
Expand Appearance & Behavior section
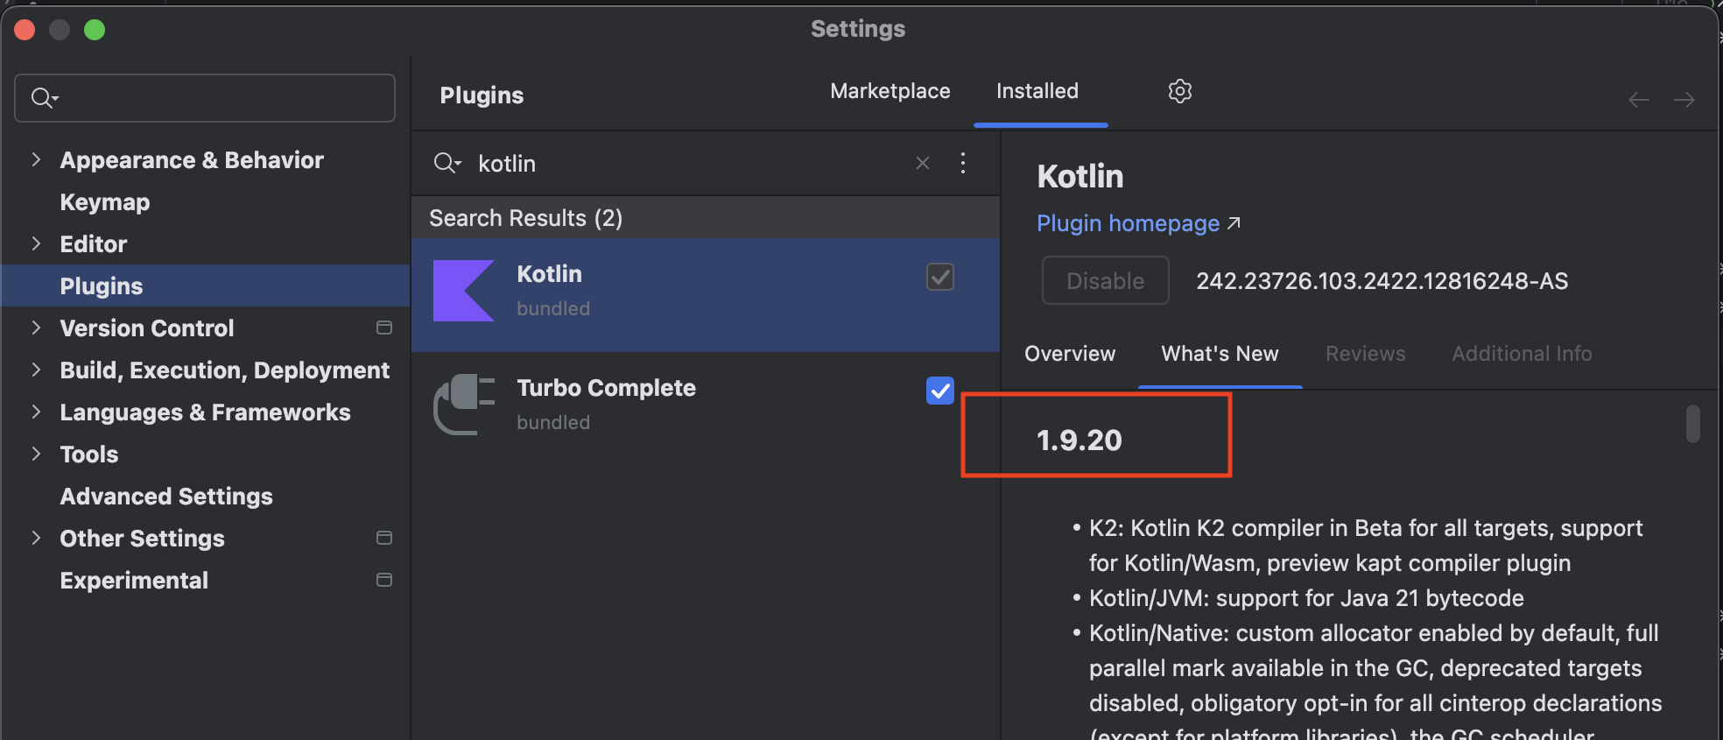click(x=36, y=159)
